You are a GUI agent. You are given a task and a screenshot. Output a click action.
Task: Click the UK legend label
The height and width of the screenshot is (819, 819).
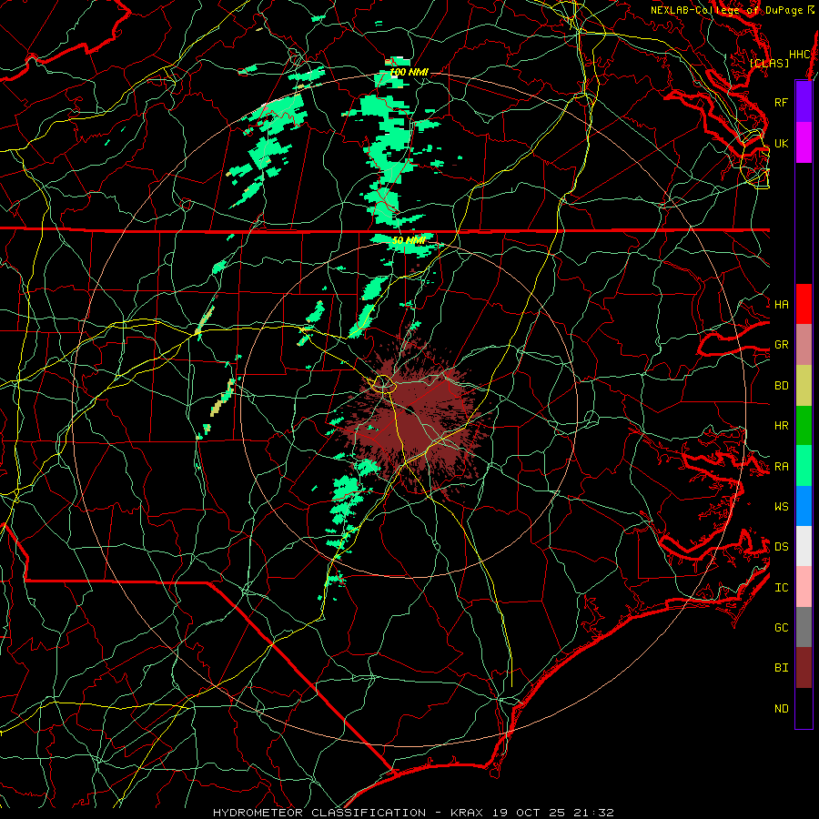(x=781, y=143)
